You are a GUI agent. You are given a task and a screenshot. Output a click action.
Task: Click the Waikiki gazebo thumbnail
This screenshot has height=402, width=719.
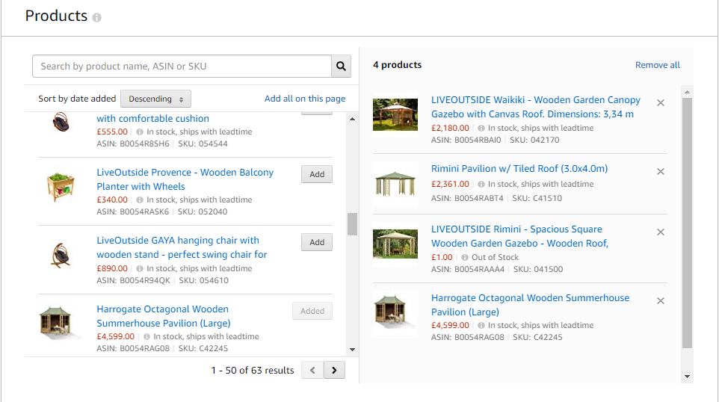(x=395, y=115)
